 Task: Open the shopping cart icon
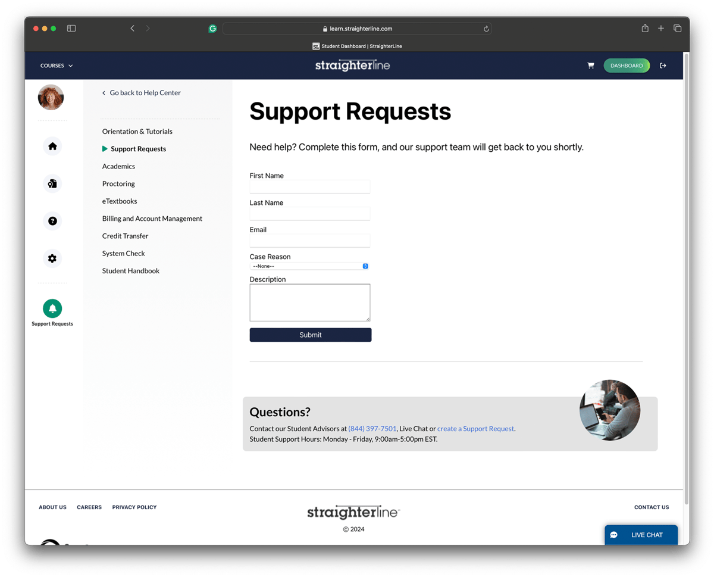point(590,66)
